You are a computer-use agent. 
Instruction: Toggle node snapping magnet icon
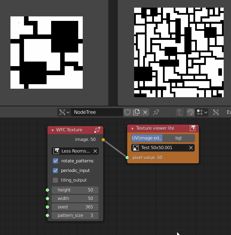(190, 112)
